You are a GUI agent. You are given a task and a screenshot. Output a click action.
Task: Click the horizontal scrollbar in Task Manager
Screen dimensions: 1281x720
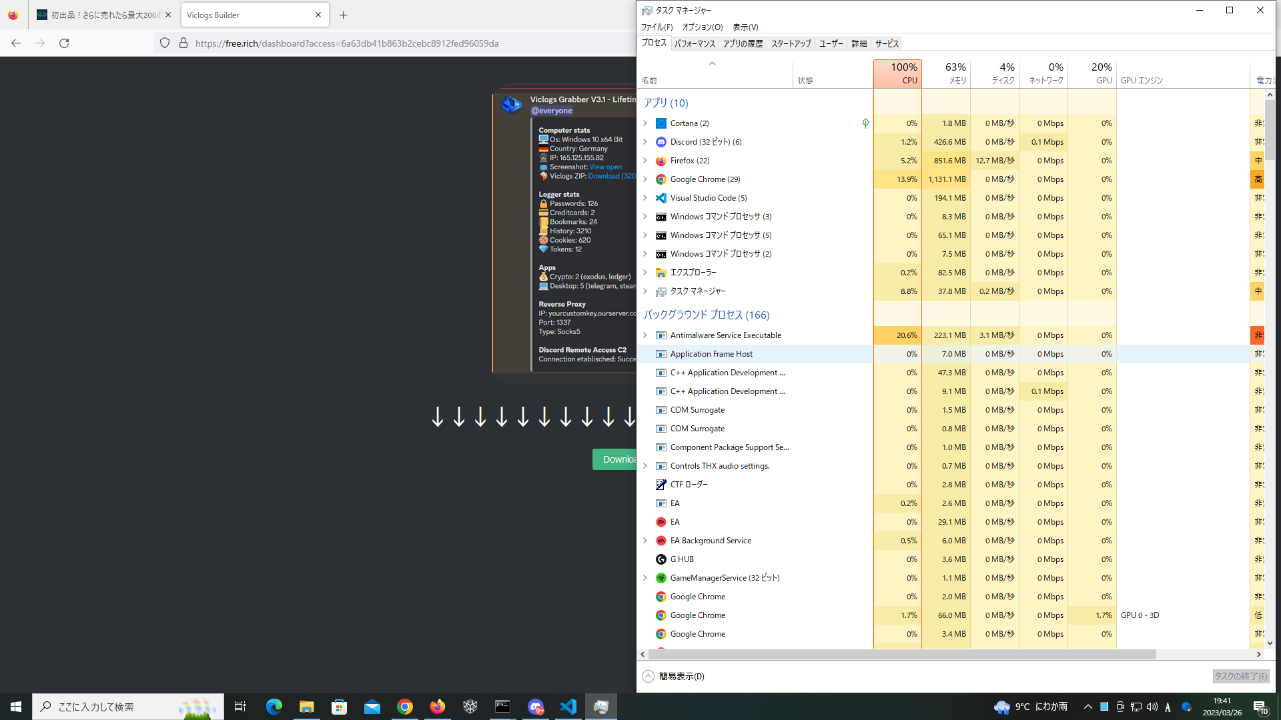click(x=901, y=655)
